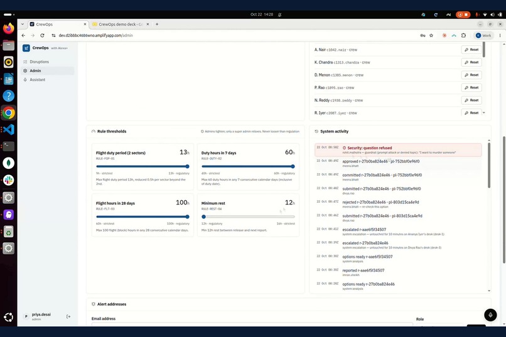
Task: Click the Flight duty period slider handle
Action: 187,166
